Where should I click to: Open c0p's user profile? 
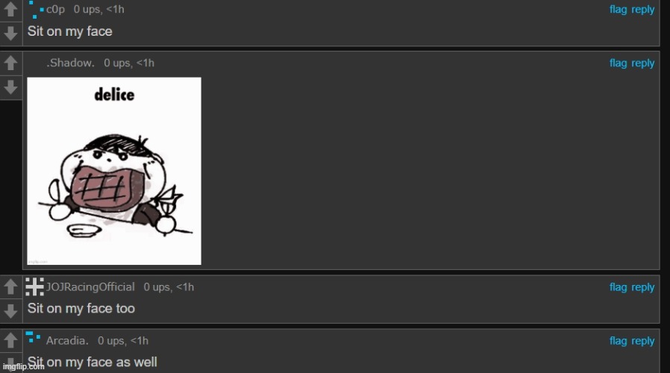(55, 10)
